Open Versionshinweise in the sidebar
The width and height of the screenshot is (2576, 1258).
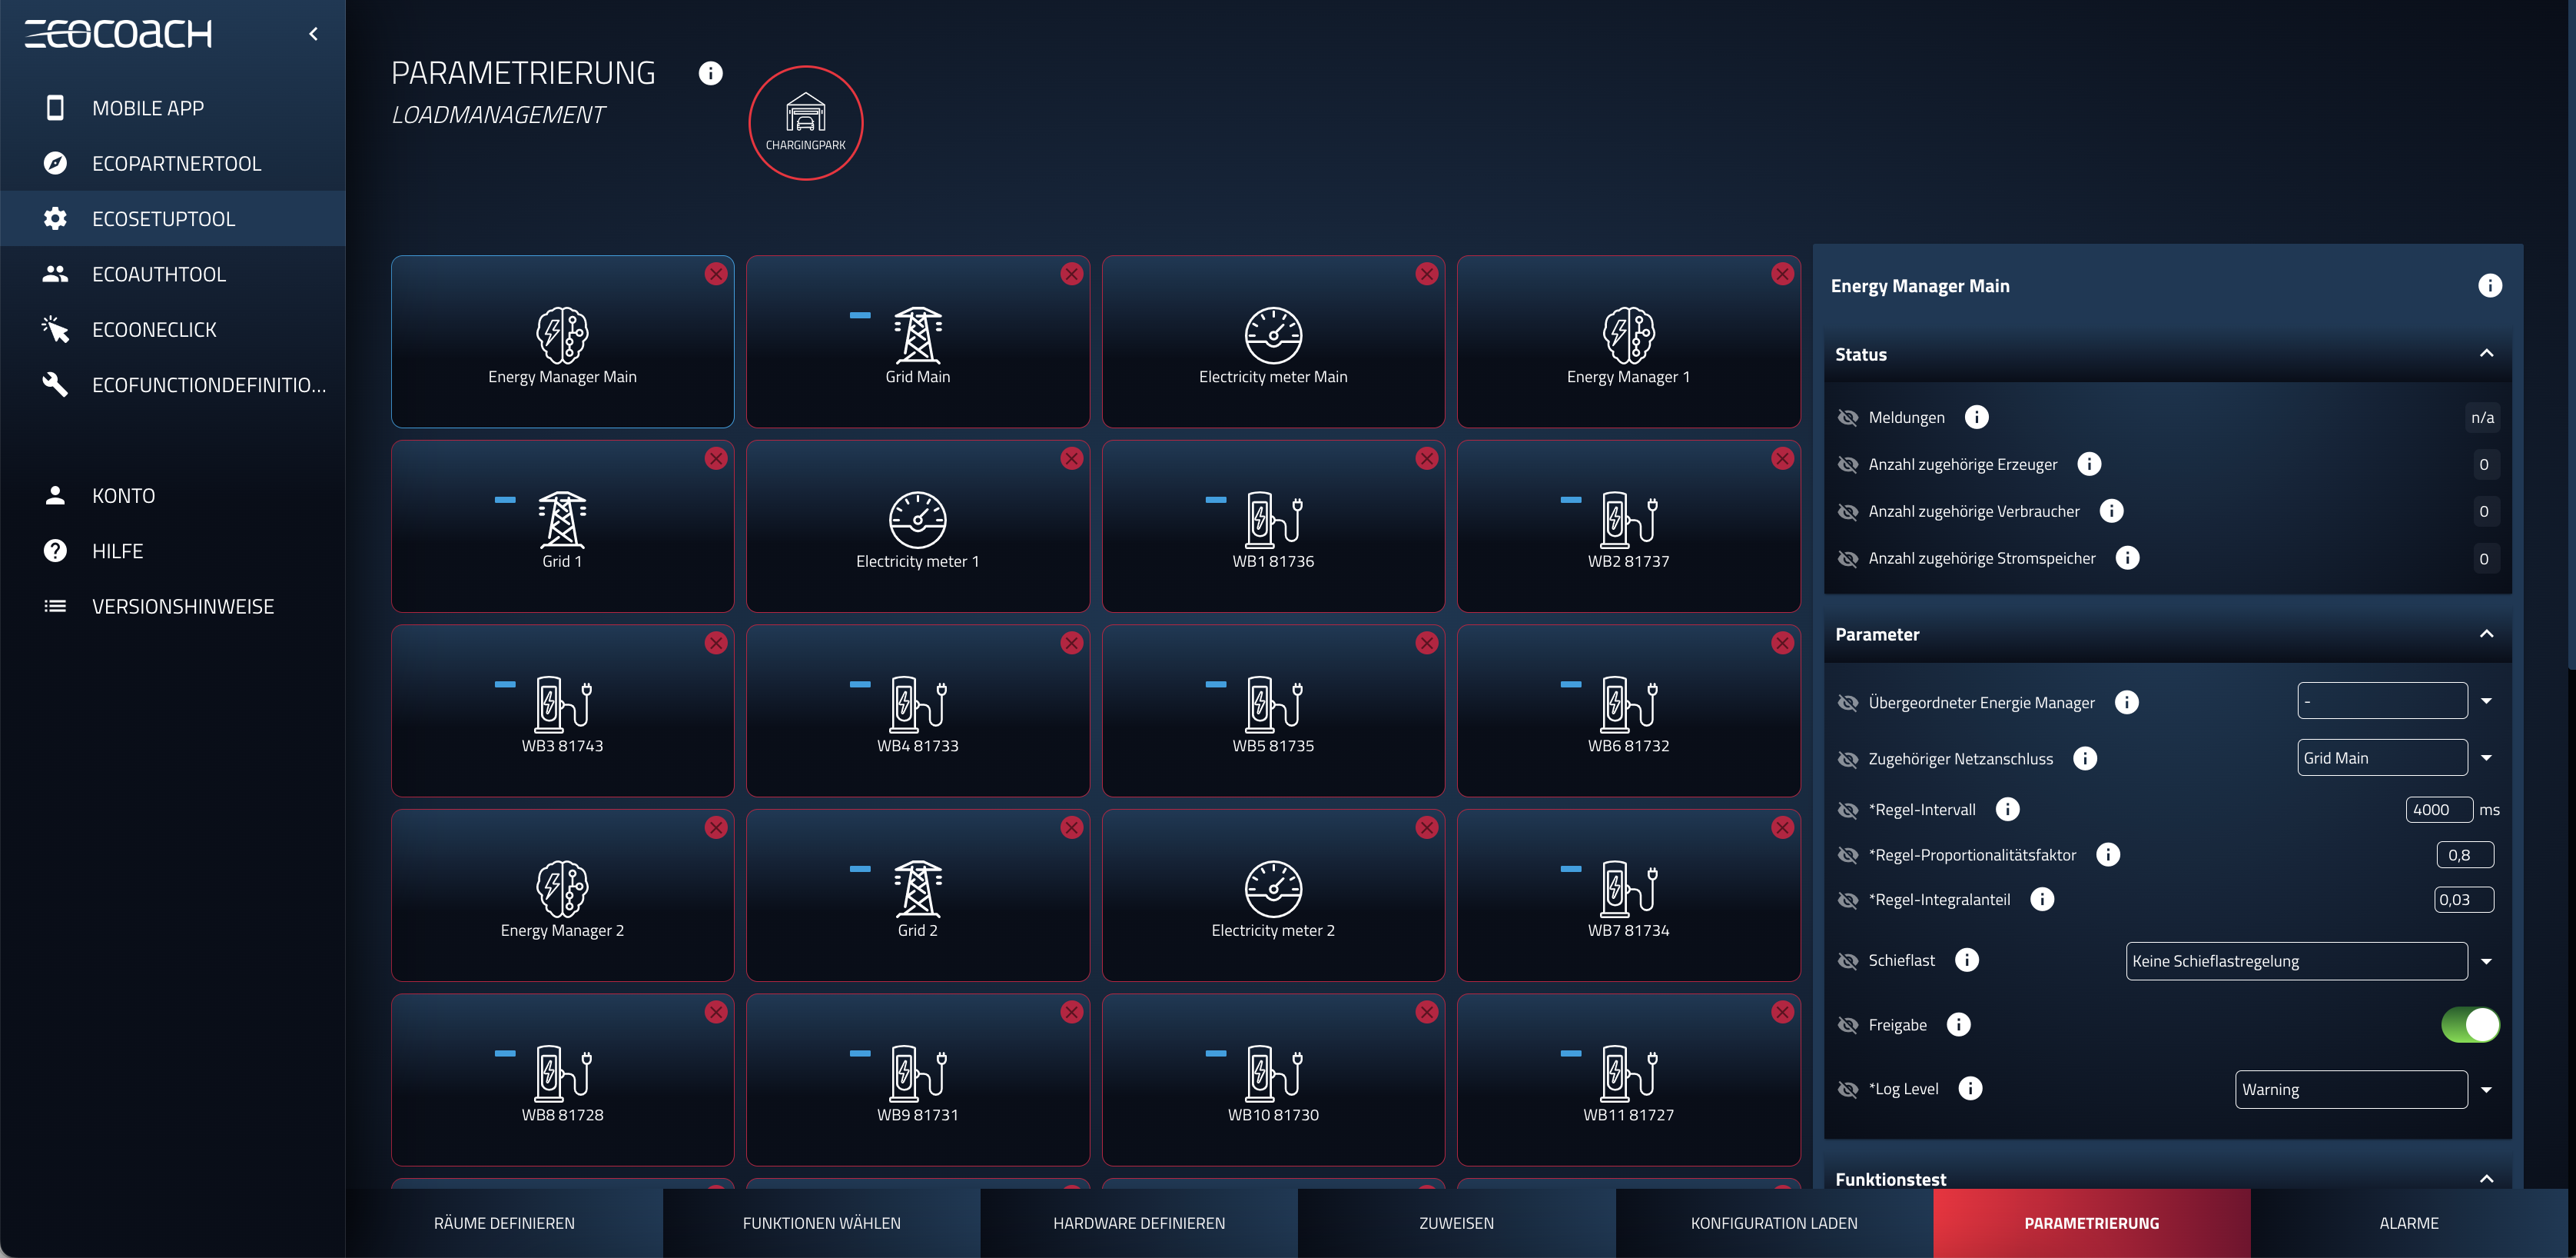coord(173,607)
